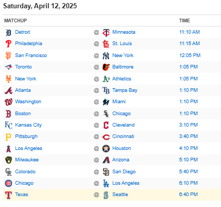Click the San Diego Padres logo
221x207 pixels.
click(106, 172)
